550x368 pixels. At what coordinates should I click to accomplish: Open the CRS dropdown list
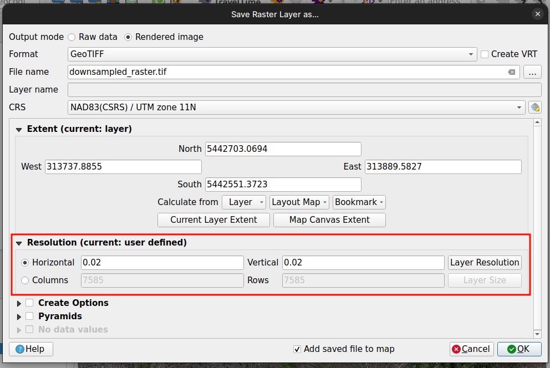pos(297,108)
